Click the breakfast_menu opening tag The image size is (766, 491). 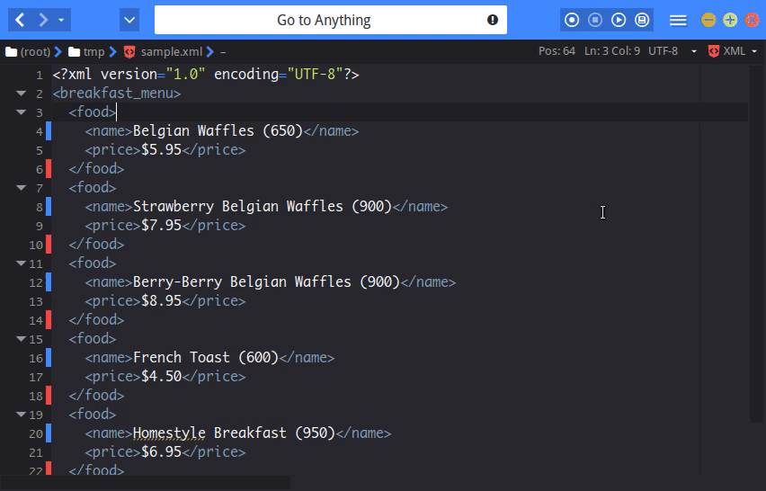click(117, 93)
